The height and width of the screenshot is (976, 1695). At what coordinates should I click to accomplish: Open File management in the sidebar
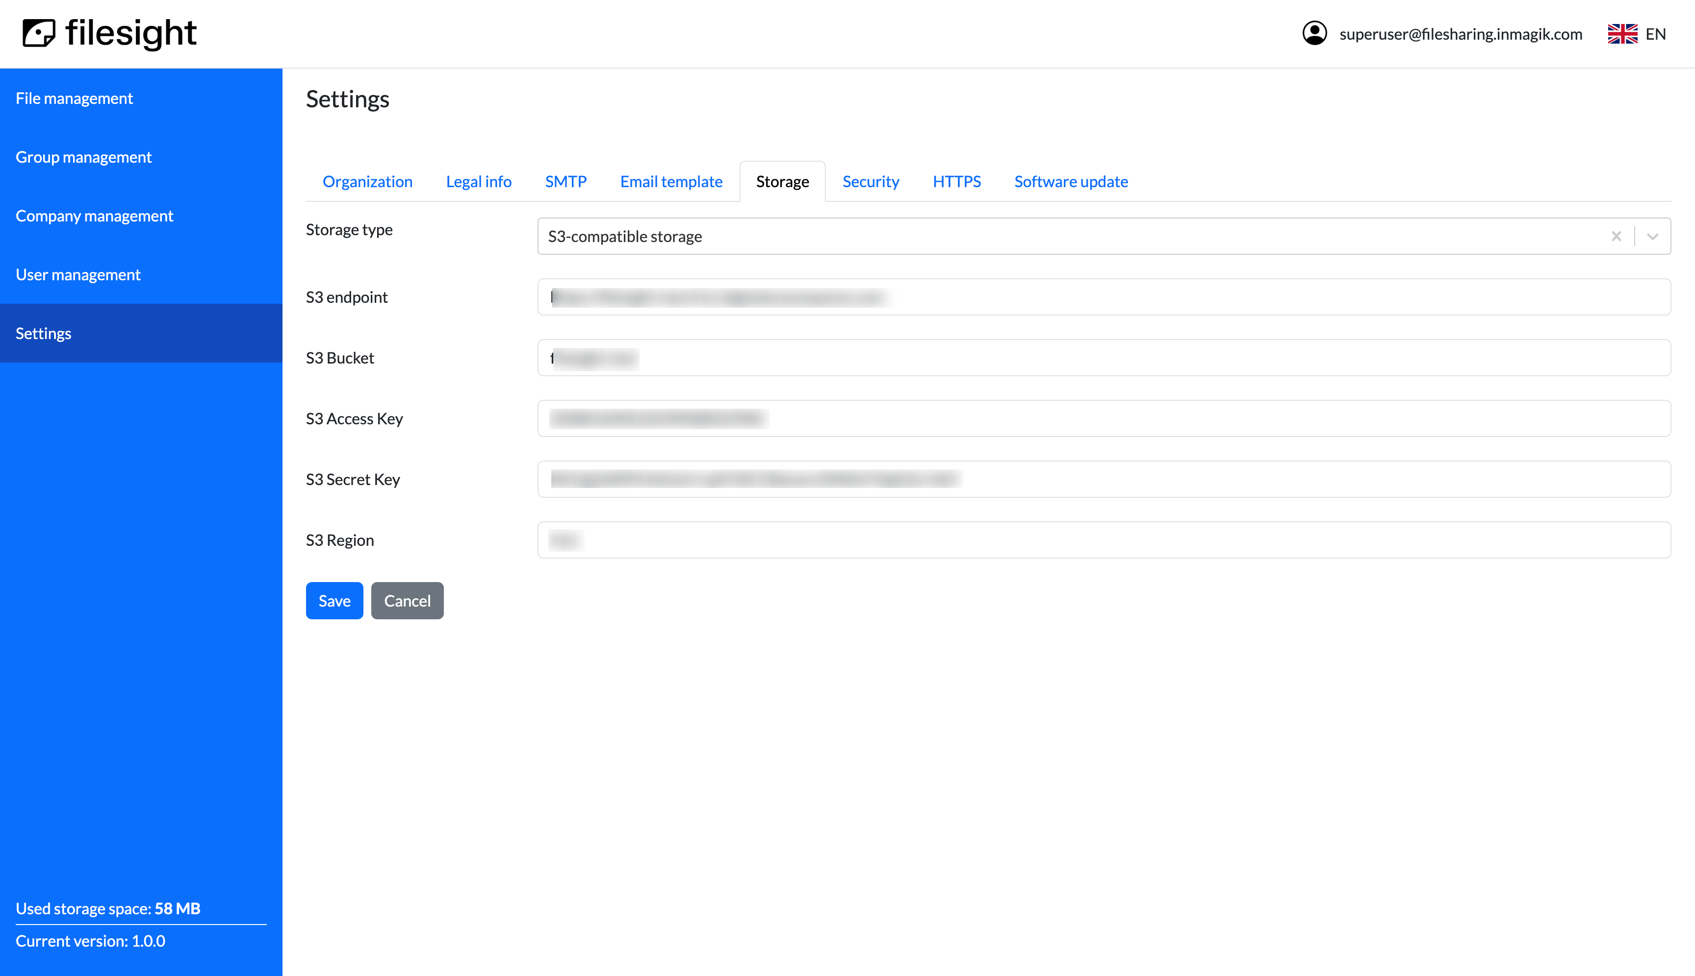tap(74, 98)
